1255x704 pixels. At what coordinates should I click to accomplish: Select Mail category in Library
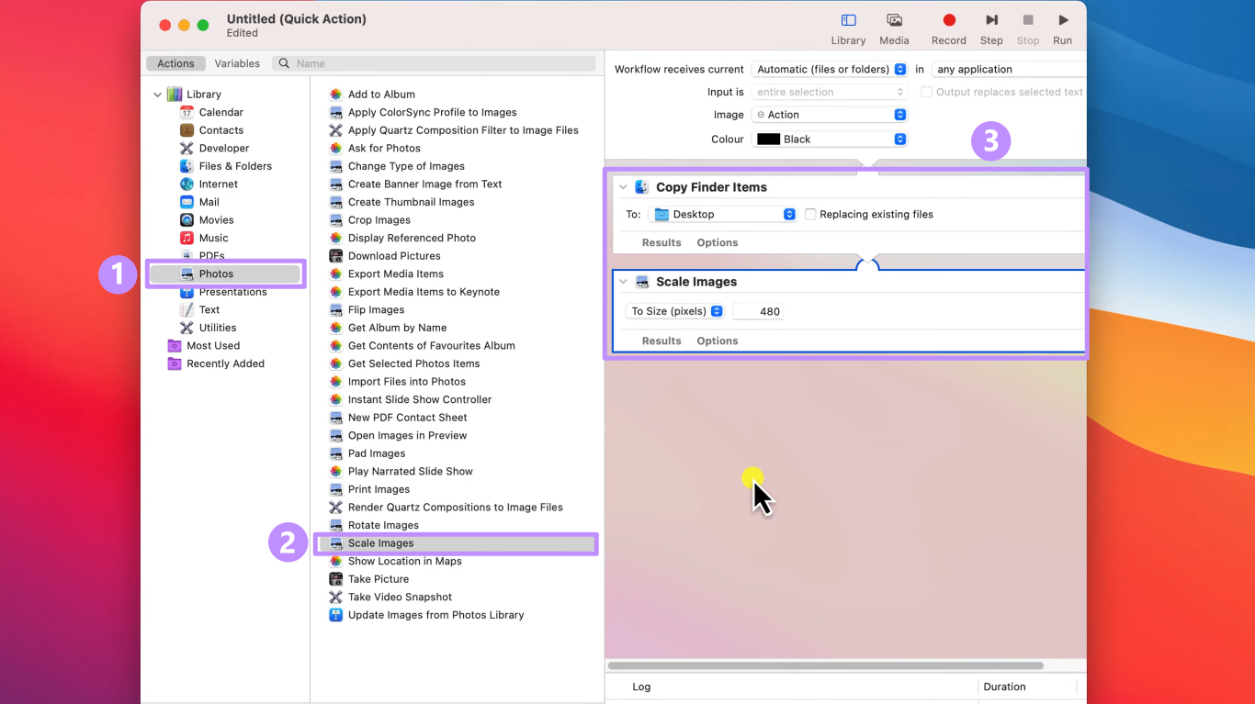209,202
